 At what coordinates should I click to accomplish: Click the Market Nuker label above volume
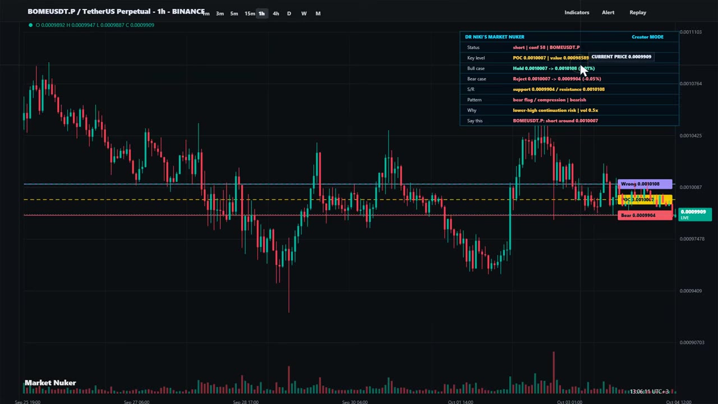(x=50, y=383)
